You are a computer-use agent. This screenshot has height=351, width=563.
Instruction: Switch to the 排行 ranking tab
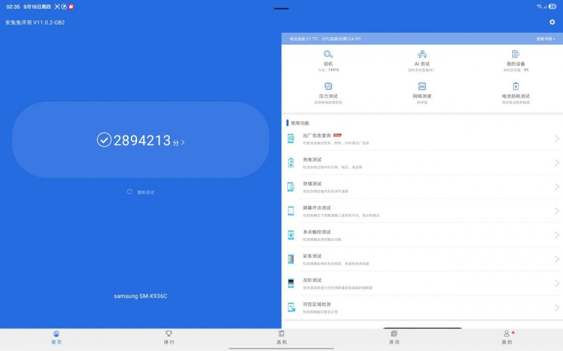tap(169, 337)
